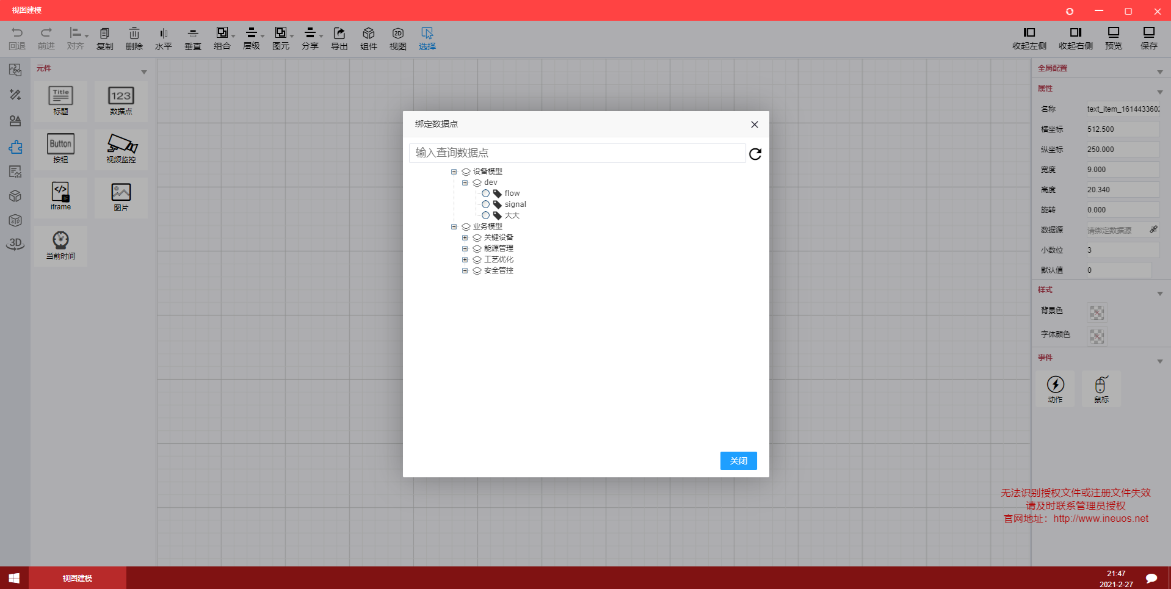Click the 旋转 value field
This screenshot has width=1171, height=589.
[1123, 210]
